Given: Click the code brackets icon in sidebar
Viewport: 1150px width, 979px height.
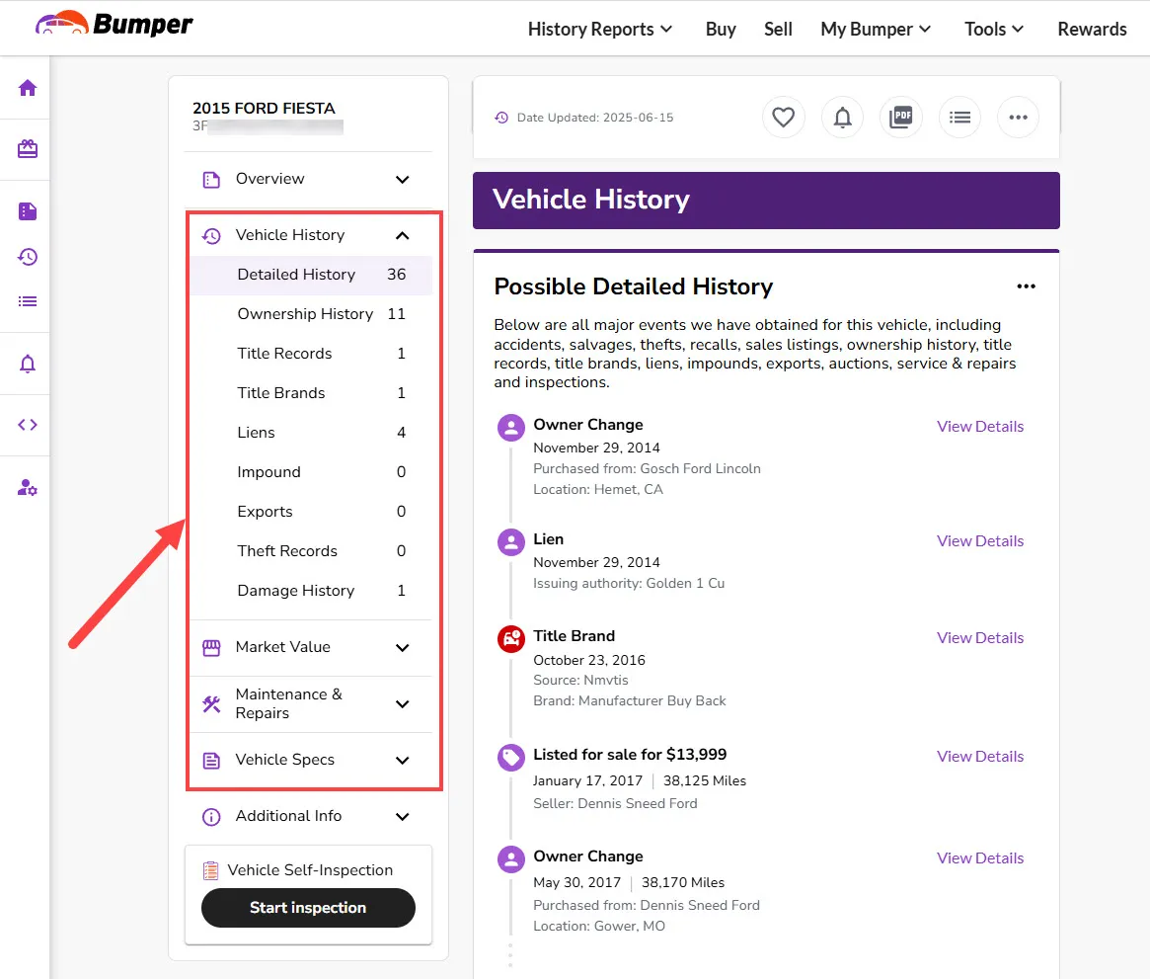Looking at the screenshot, I should (28, 425).
